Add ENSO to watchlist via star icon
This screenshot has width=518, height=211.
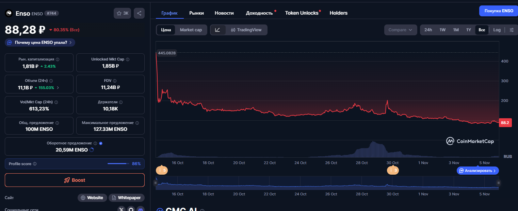click(x=118, y=13)
